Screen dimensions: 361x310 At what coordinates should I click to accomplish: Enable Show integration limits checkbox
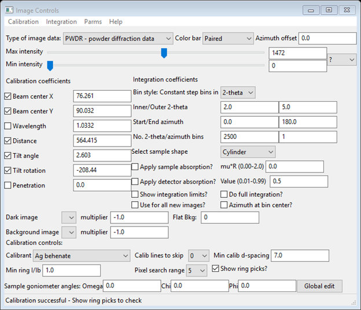click(x=135, y=194)
